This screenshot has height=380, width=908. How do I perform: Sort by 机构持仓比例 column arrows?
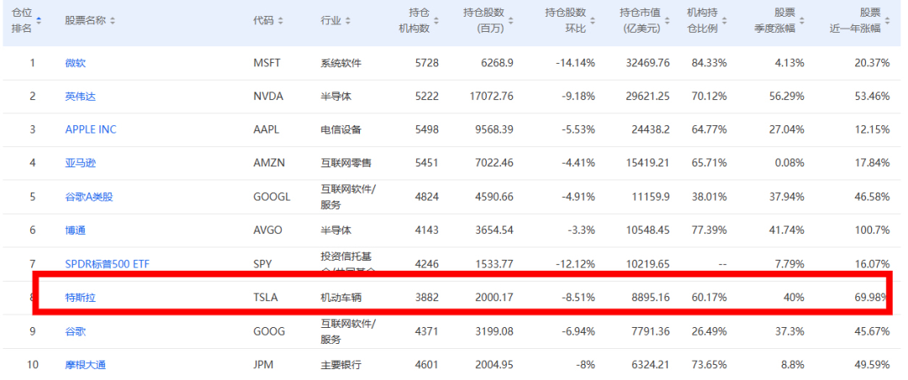coord(725,20)
